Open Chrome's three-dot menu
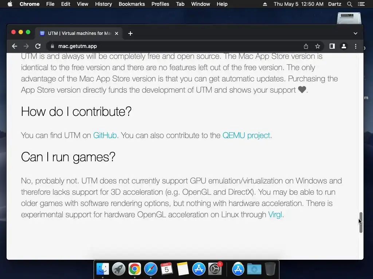 point(356,46)
